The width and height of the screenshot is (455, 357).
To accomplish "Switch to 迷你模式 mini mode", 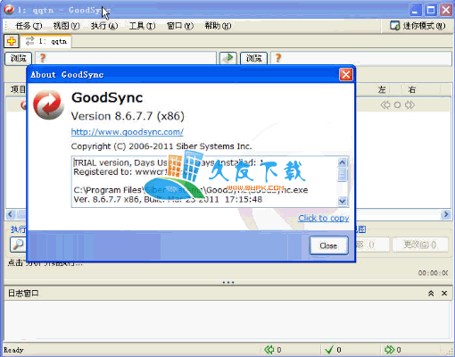I will [x=418, y=26].
